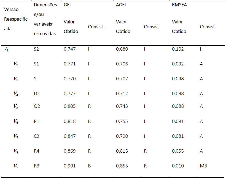Viewport: 226px width, 179px height.
Task: Select the MB consistency cell
Action: tap(203, 166)
